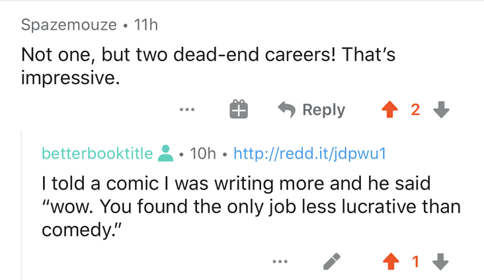Reply to Spazemouze's comment
The height and width of the screenshot is (280, 484).
click(311, 110)
